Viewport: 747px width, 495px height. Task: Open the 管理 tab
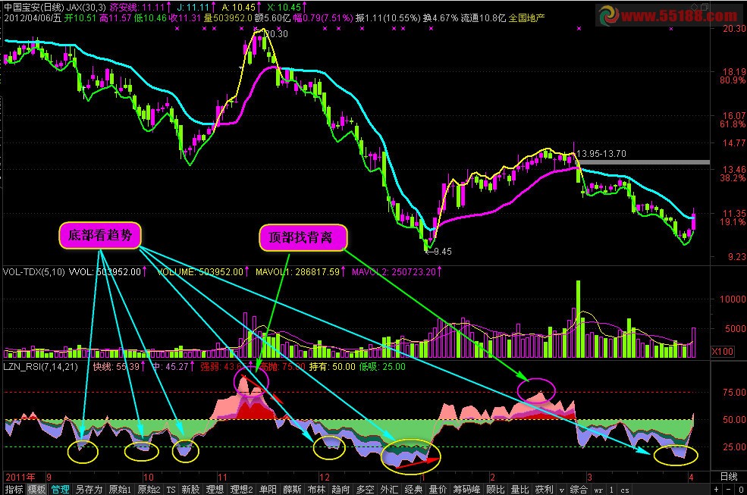pos(60,489)
